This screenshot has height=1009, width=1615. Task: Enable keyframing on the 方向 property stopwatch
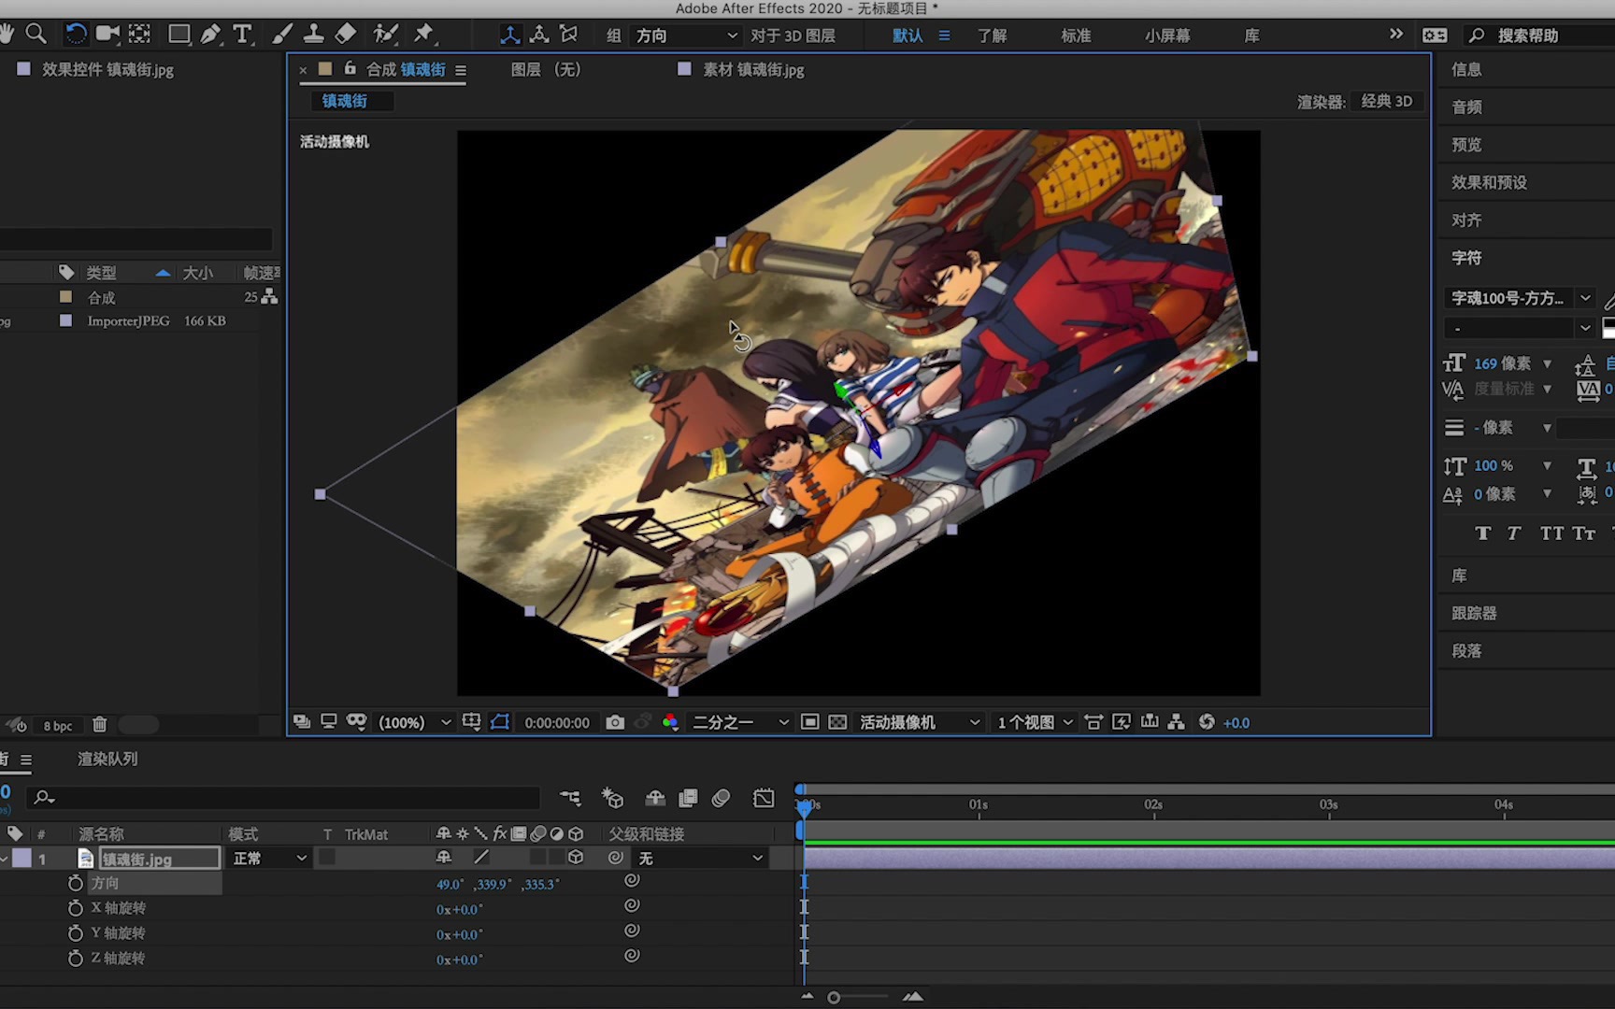click(76, 883)
